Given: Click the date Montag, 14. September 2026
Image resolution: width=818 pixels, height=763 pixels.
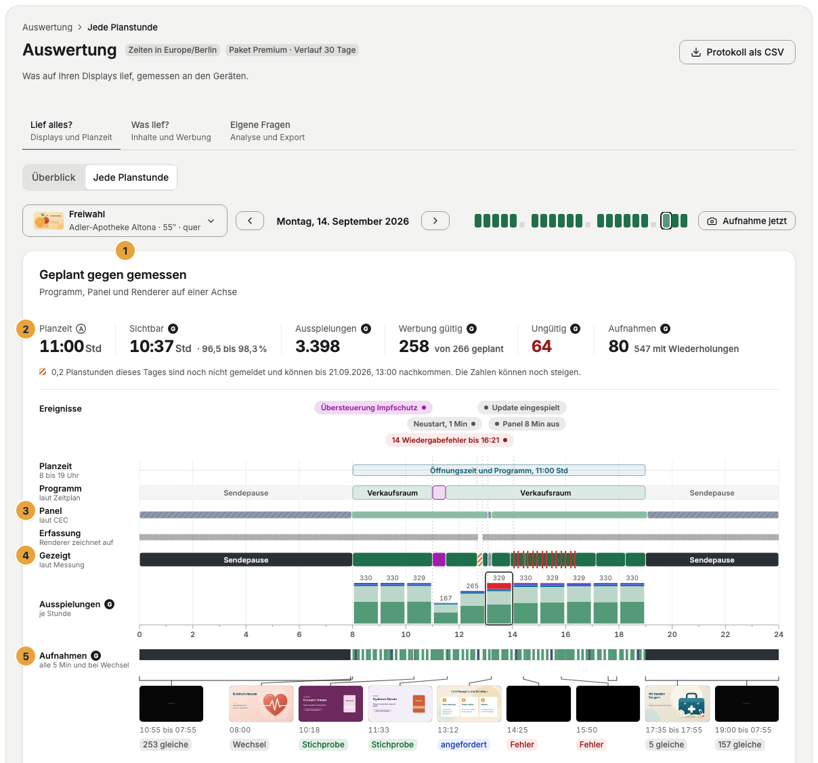Looking at the screenshot, I should (x=343, y=221).
